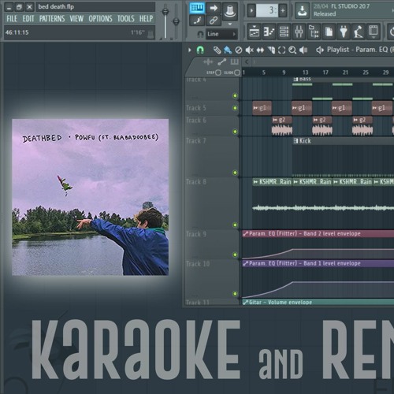Toggle the blend recording notes icon
This screenshot has width=394, height=394.
click(x=197, y=20)
